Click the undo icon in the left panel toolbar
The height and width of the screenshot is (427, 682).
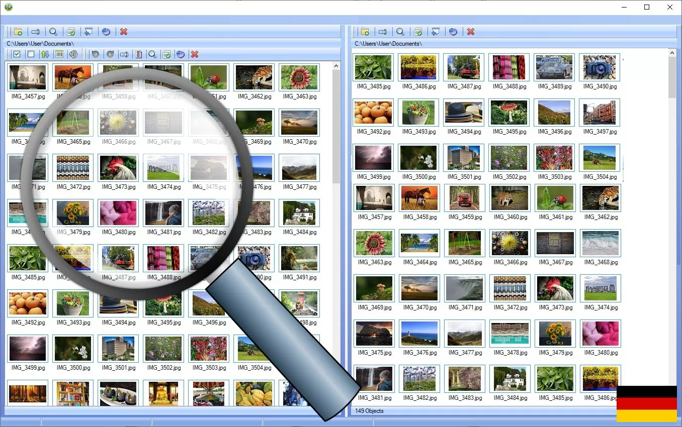(x=96, y=54)
